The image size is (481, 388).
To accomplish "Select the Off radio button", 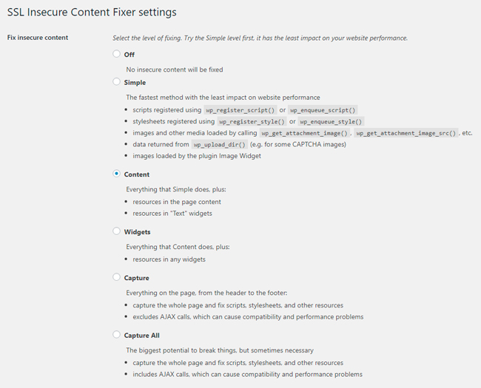I will pyautogui.click(x=116, y=54).
